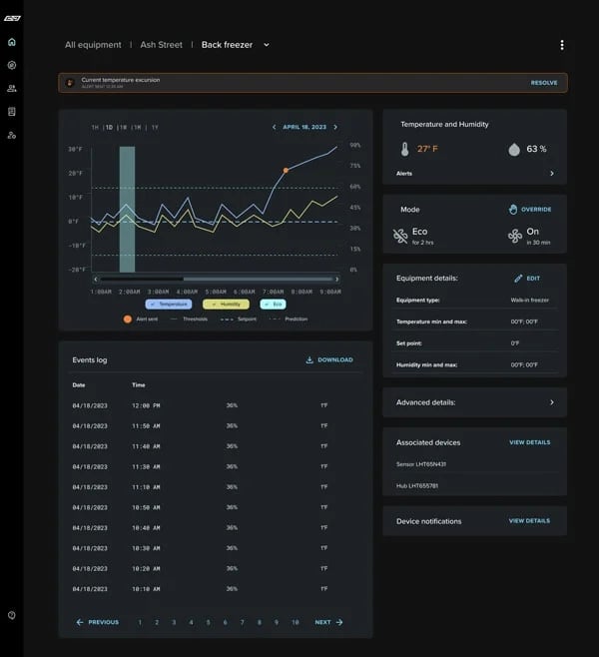599x657 pixels.
Task: Go to Ash Street breadcrumb
Action: 162,45
